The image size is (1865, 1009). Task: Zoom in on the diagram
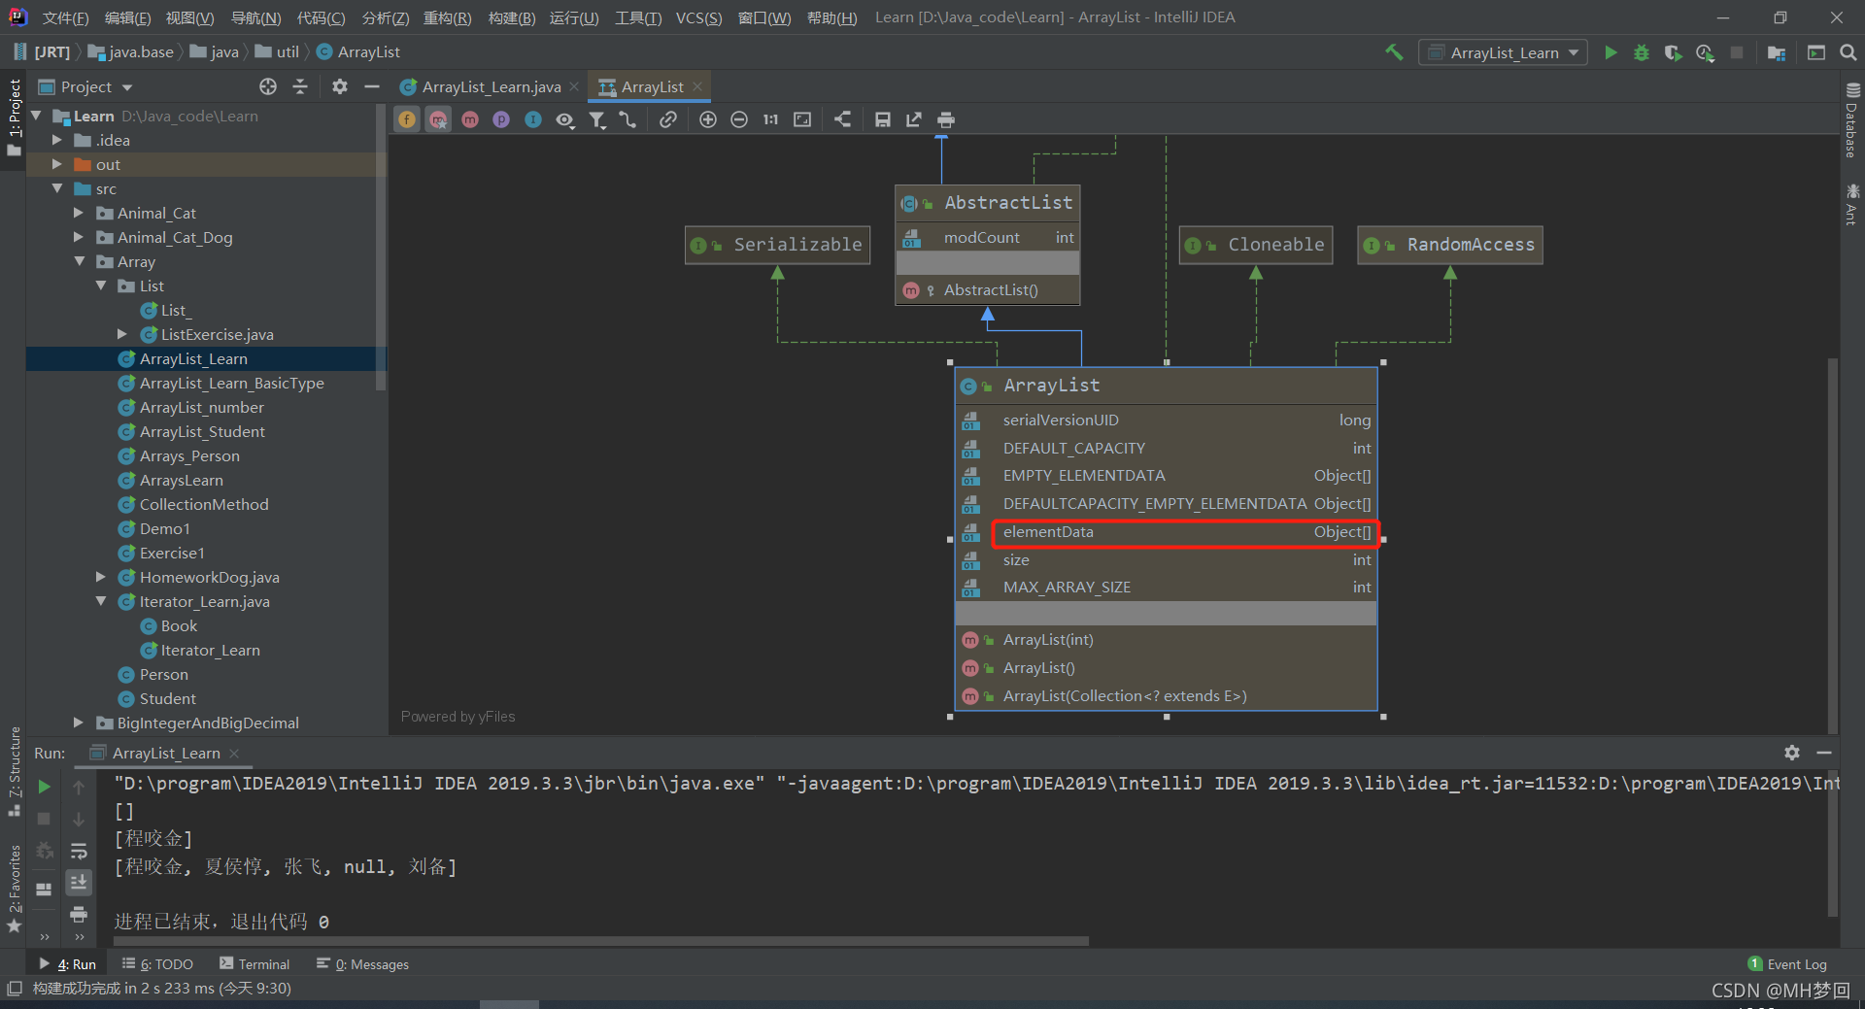tap(708, 119)
